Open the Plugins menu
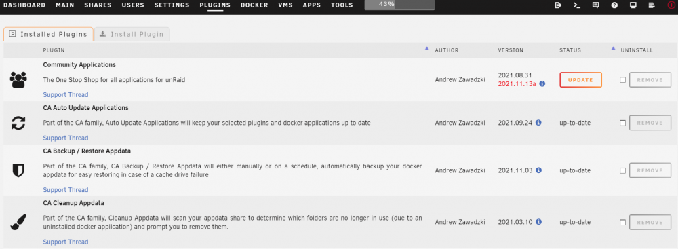Image resolution: width=678 pixels, height=249 pixels. [215, 5]
